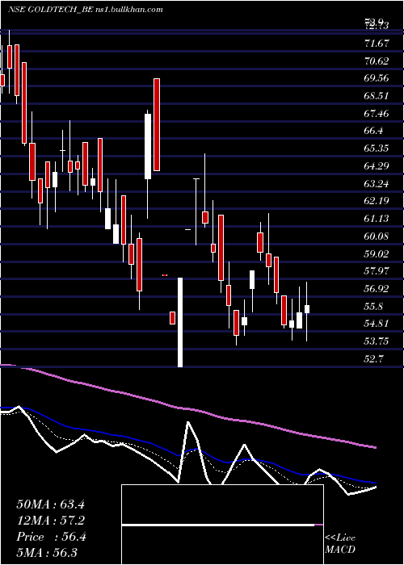Click the 54.81 price label
Viewport: 404px width, 565px height.
pos(377,324)
